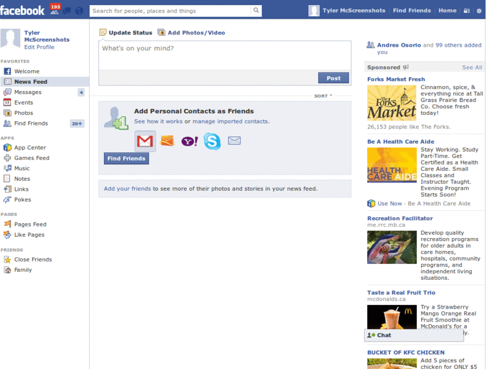
Task: Open Be A Health Care Aide ad title
Action: [x=401, y=141]
